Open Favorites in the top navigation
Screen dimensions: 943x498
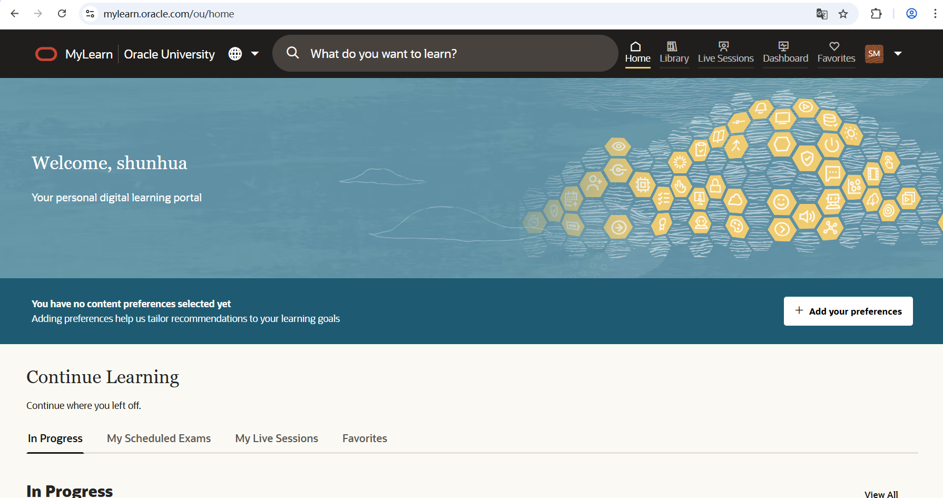pyautogui.click(x=836, y=53)
